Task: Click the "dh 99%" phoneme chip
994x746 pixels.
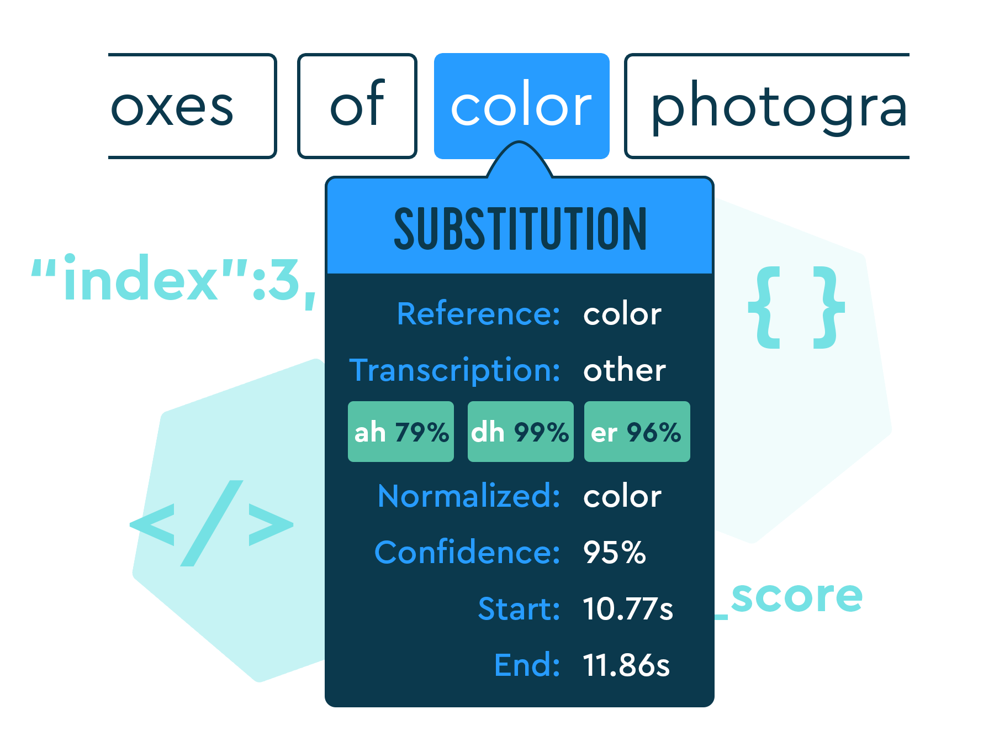Action: tap(520, 432)
